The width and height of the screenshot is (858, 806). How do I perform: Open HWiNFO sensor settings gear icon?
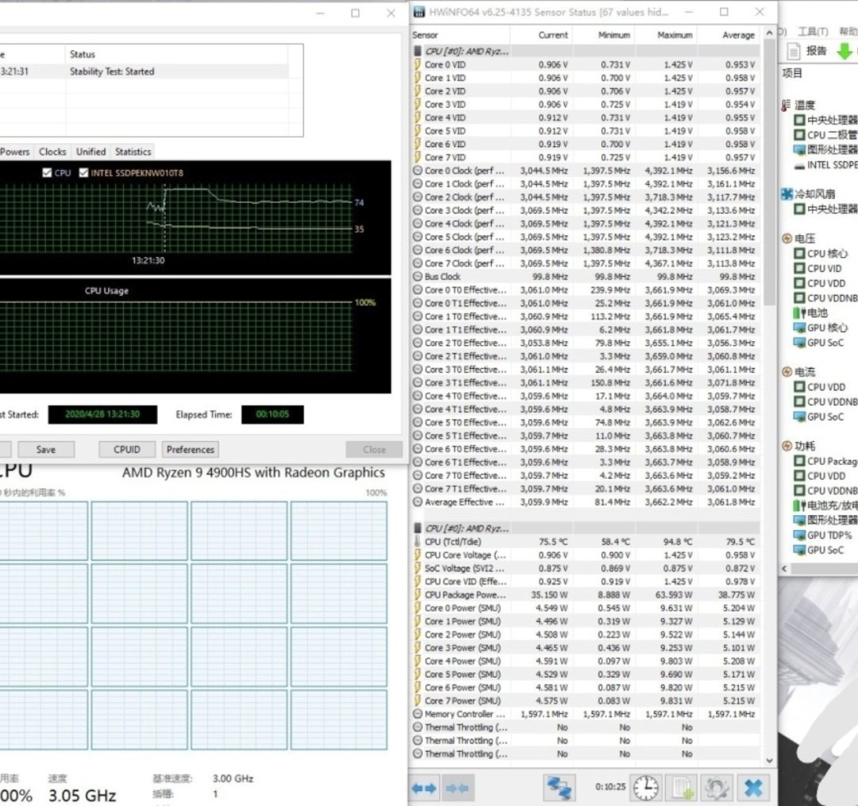pos(717,788)
